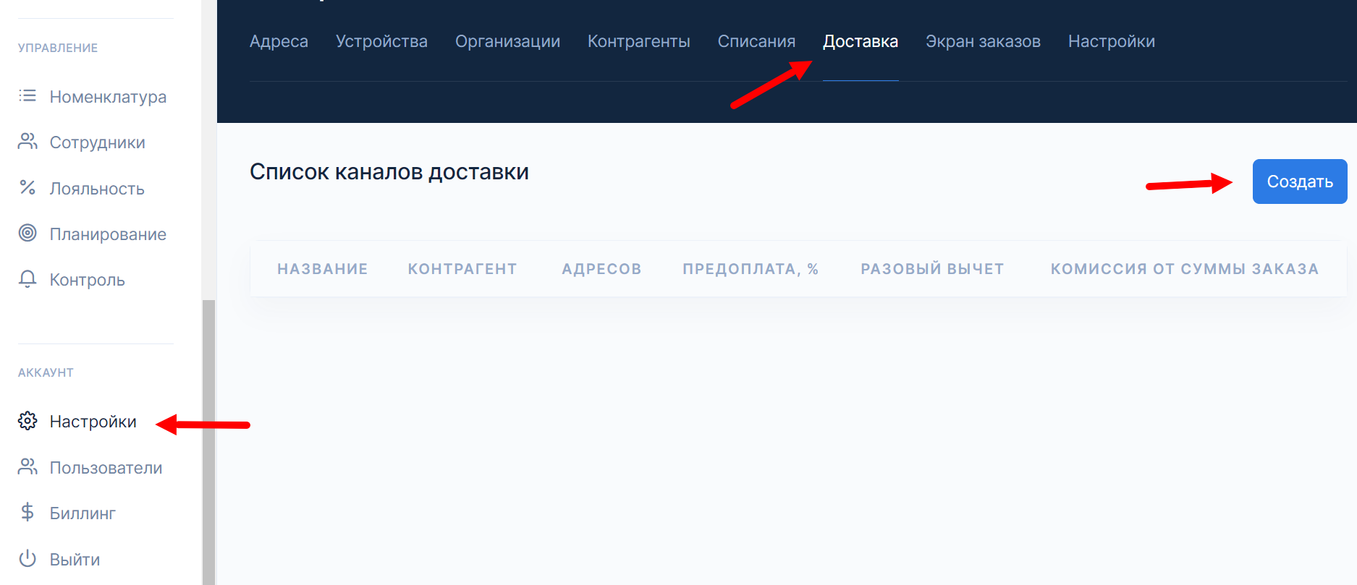Click the Планирование target icon
The height and width of the screenshot is (585, 1357).
pos(28,233)
